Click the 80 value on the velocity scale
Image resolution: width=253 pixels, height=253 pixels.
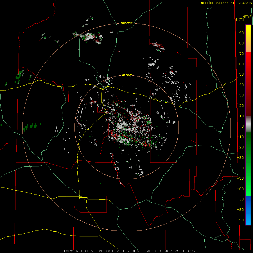tap(241, 43)
